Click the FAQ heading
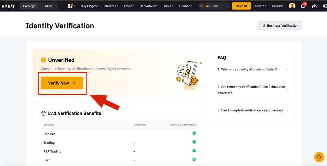This screenshot has width=327, height=166. click(222, 58)
